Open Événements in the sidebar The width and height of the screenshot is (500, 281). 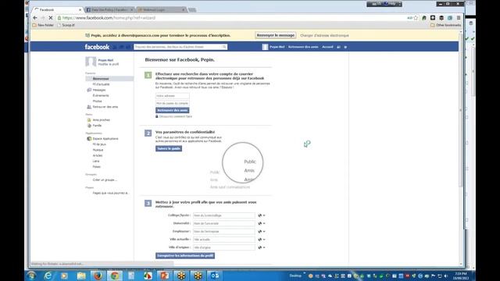pos(101,95)
